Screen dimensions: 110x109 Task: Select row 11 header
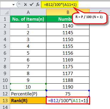(x=5, y=87)
